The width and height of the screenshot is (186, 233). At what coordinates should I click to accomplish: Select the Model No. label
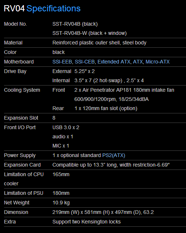[15, 24]
